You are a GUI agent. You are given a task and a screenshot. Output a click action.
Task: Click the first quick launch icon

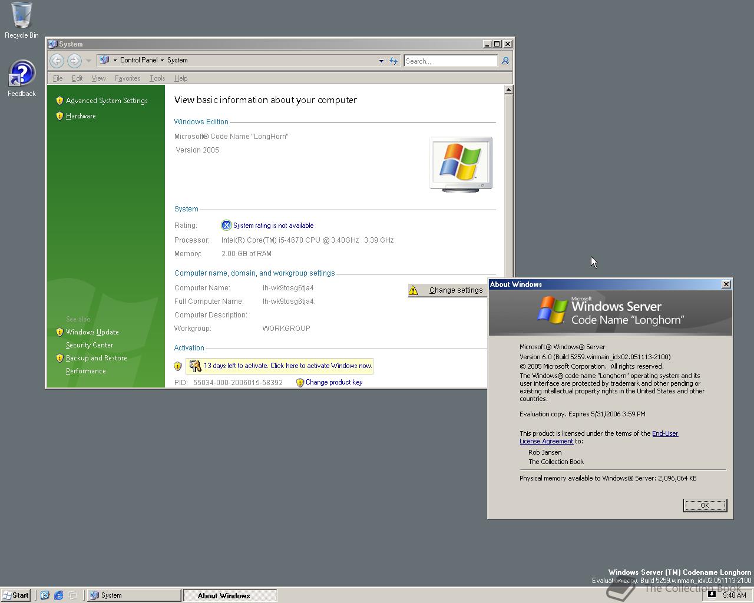tap(45, 595)
